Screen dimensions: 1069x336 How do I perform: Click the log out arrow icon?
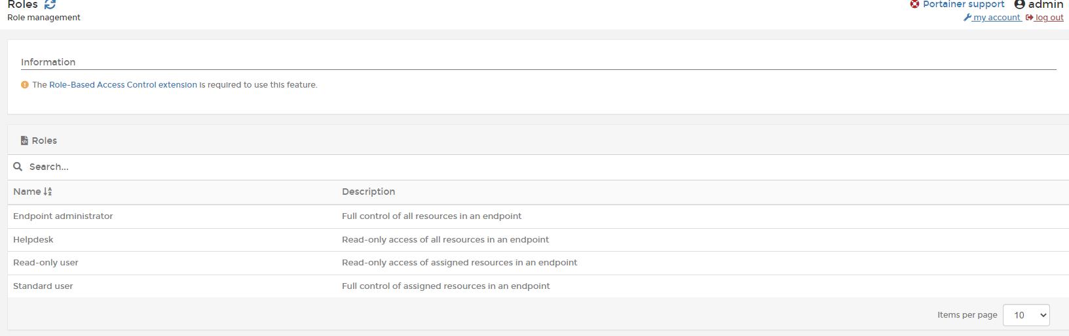pos(1029,18)
